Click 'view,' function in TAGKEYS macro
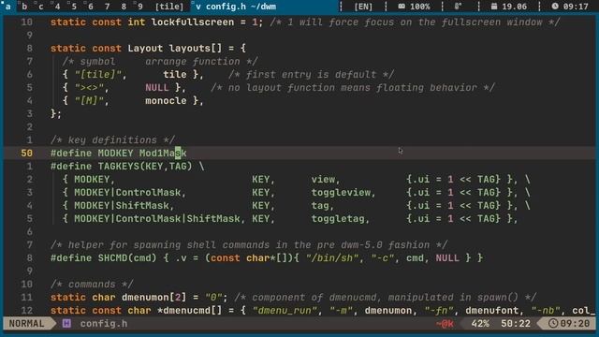This screenshot has width=599, height=337. click(326, 180)
